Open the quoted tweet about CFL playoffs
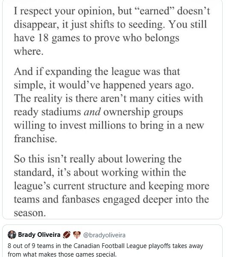Viewport: 229px width, 257px height. pyautogui.click(x=112, y=241)
